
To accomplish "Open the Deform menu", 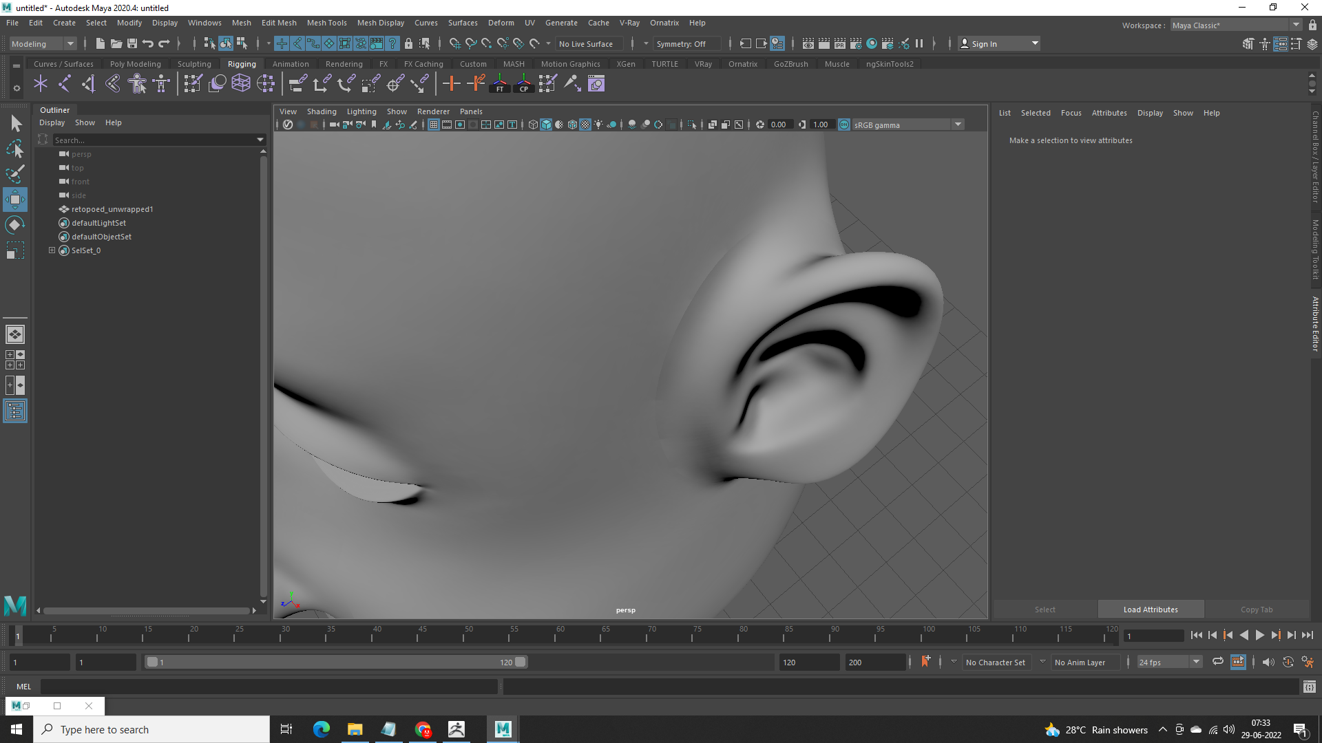I will (x=501, y=23).
